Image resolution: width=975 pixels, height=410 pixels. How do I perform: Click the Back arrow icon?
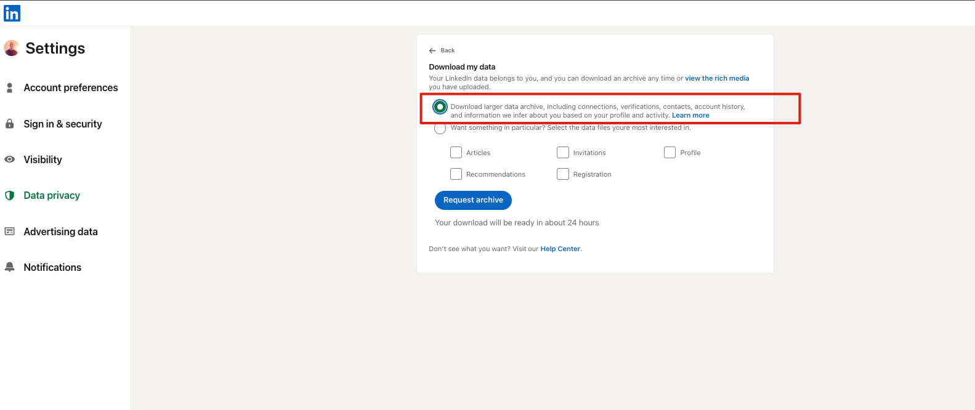point(432,50)
